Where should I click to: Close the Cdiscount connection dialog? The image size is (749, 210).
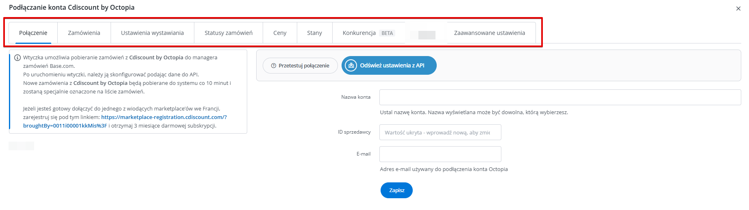(x=738, y=9)
